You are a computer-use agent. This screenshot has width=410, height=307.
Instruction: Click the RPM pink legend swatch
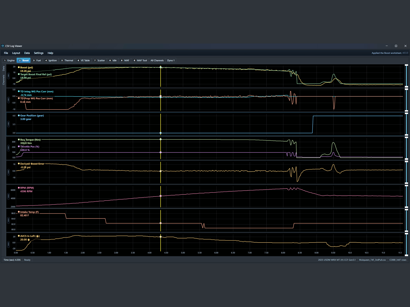[19, 188]
